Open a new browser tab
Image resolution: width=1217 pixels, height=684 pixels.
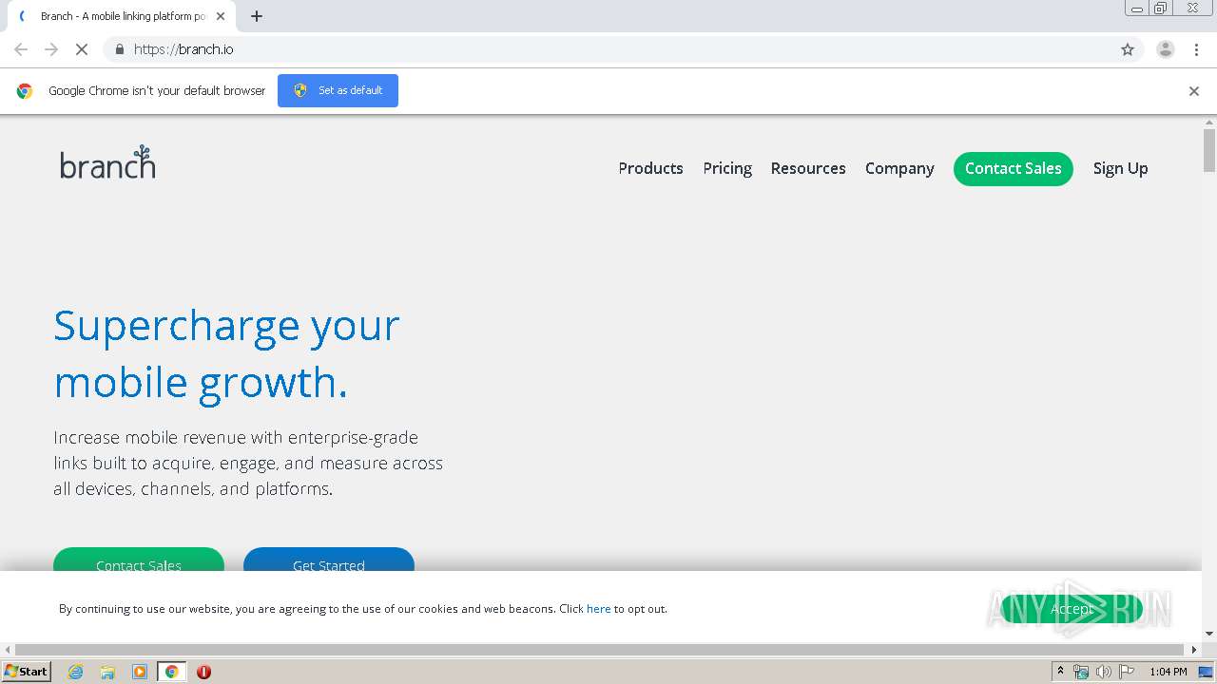click(x=257, y=16)
